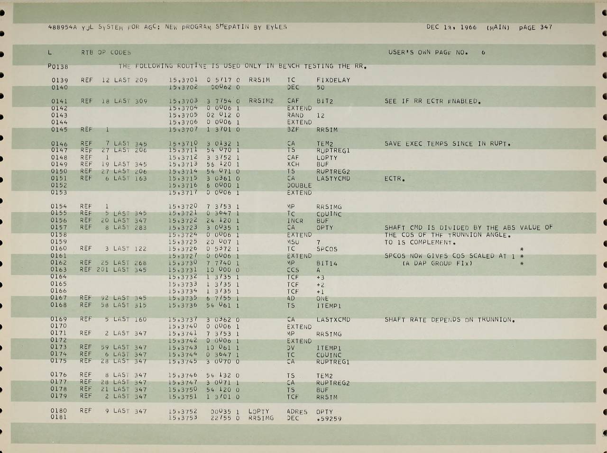Select comment 'SAVE EXEC TEMPS SINCE IN RUPT.'
This screenshot has height=453, width=607.
coord(448,144)
